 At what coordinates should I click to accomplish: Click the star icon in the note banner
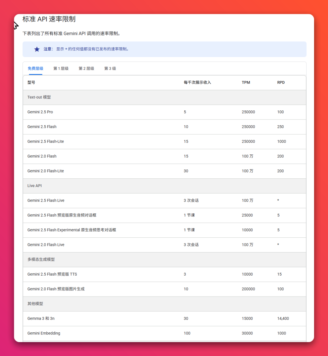coord(37,49)
